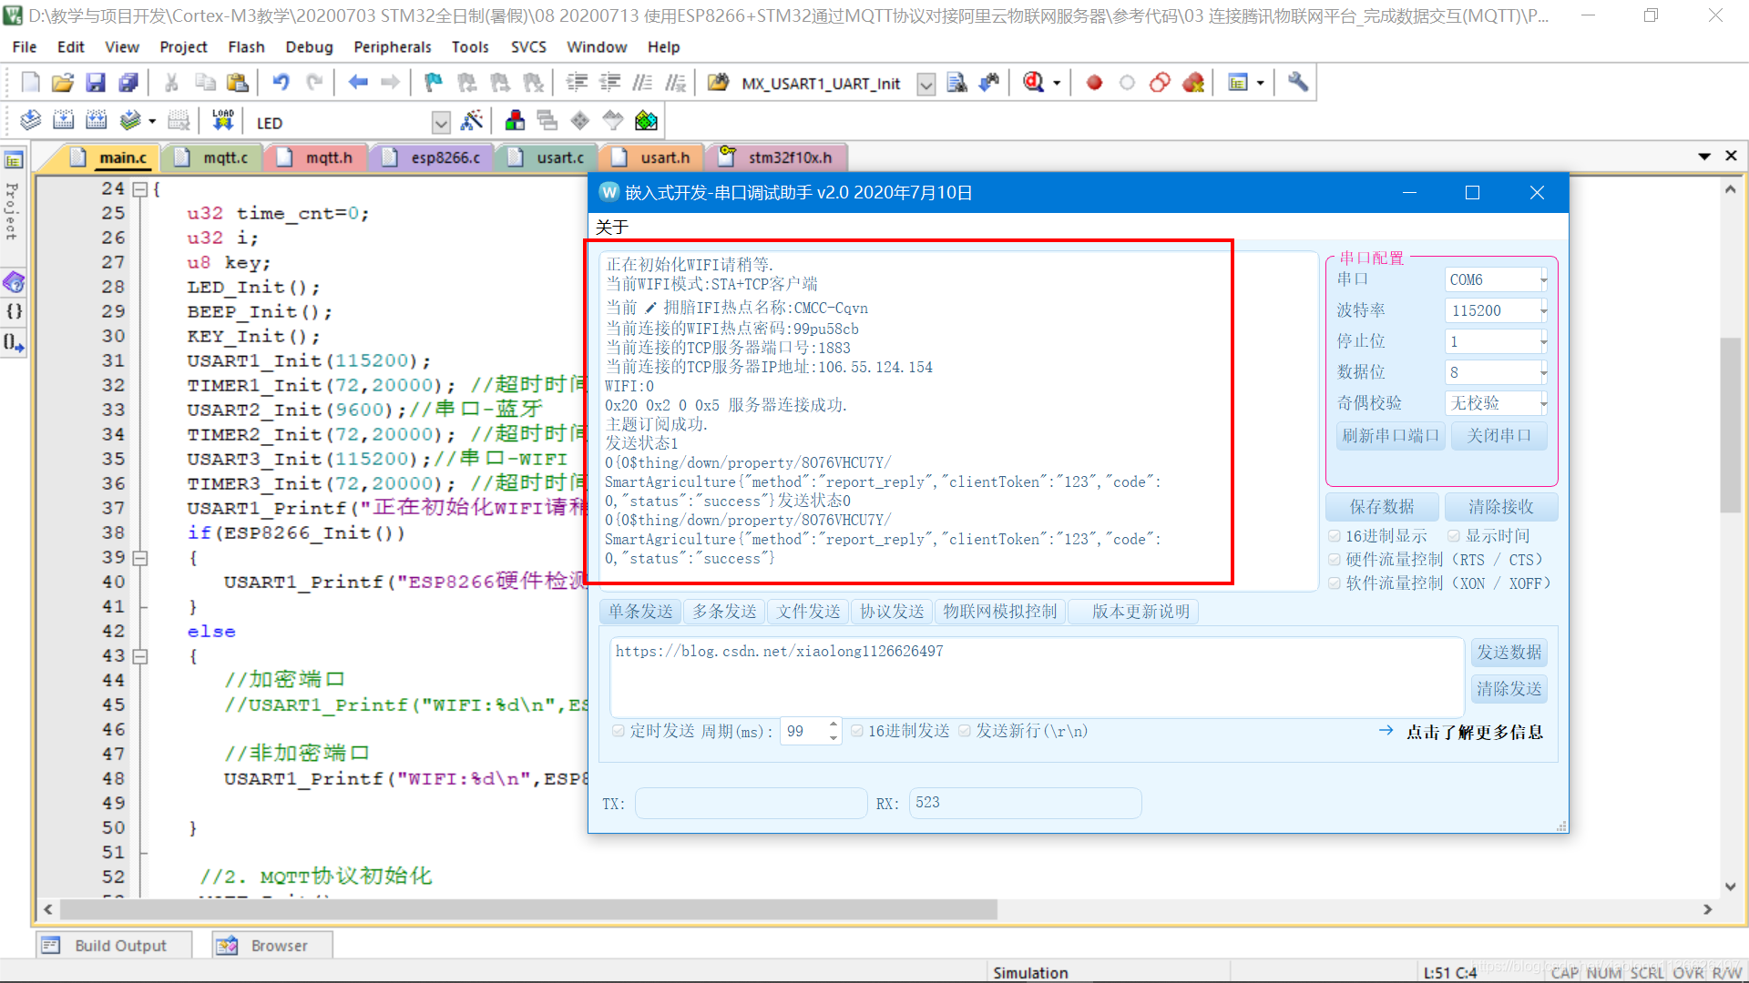Open the COM6 serial port dropdown

point(1542,279)
